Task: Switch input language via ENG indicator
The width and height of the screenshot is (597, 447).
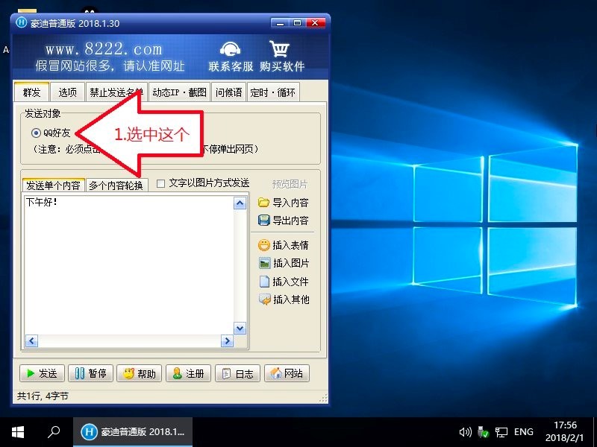Action: [524, 432]
